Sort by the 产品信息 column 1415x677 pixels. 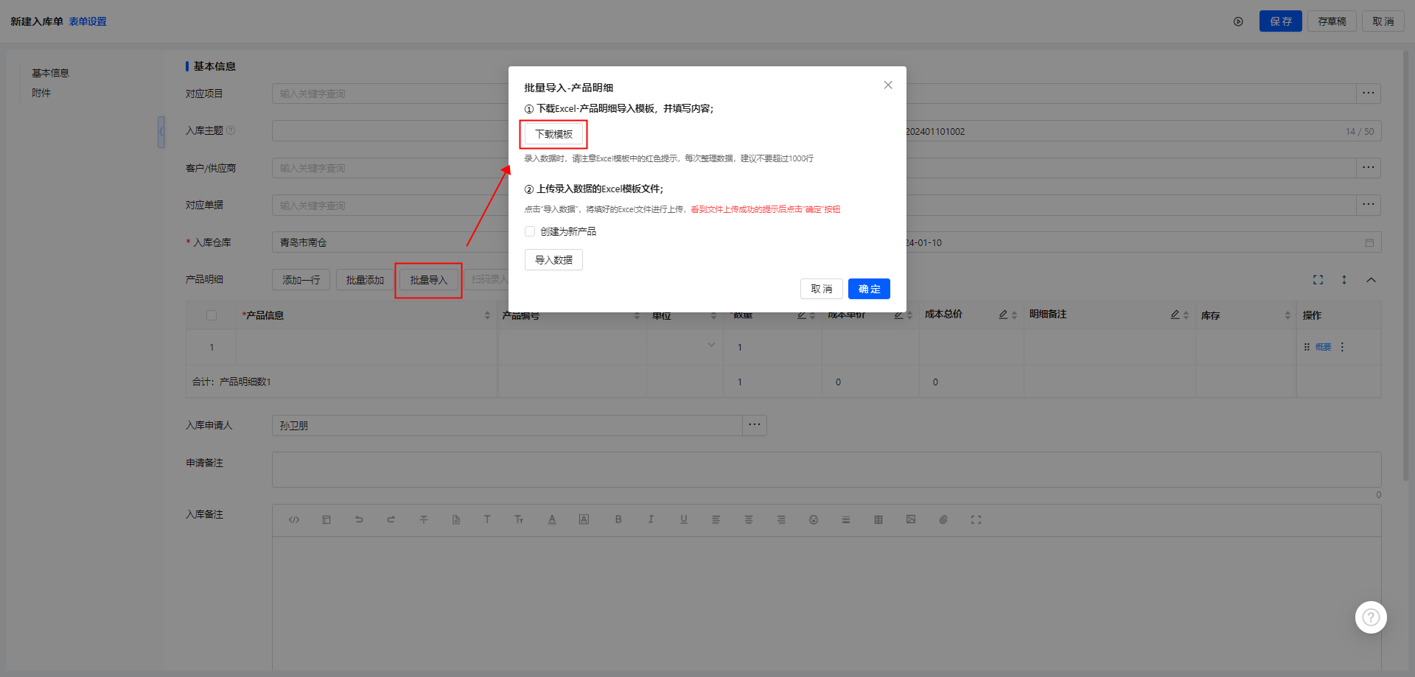487,315
